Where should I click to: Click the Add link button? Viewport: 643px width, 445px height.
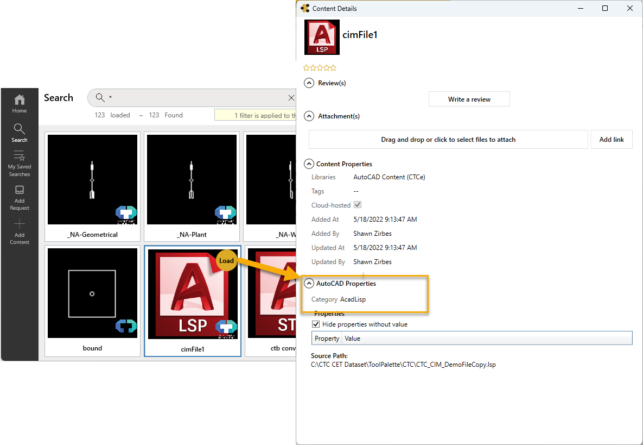pyautogui.click(x=612, y=139)
